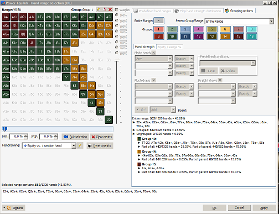Switch to Predefined hand ranges tab

coord(153,11)
